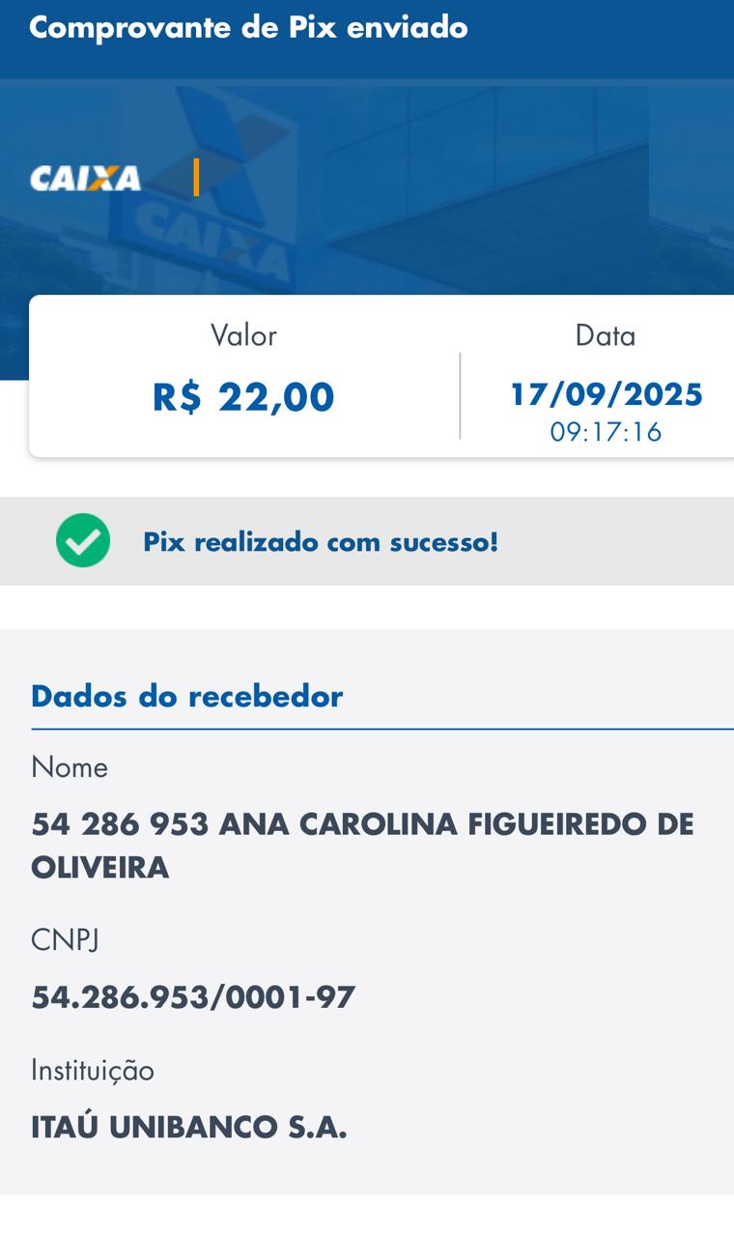This screenshot has width=734, height=1237.
Task: Select the date 17/09/2025
Action: (607, 394)
